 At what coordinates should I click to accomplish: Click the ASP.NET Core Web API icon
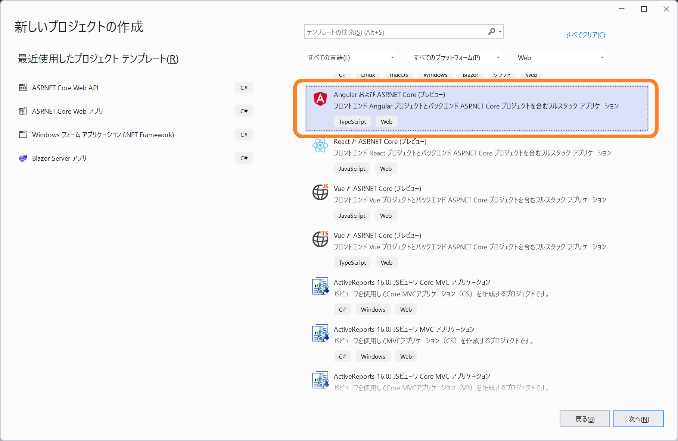coord(23,88)
